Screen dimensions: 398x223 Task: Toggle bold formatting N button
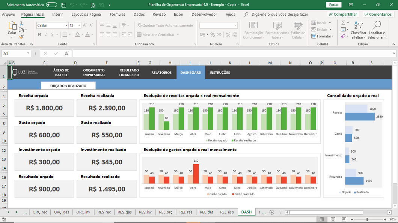[39, 34]
